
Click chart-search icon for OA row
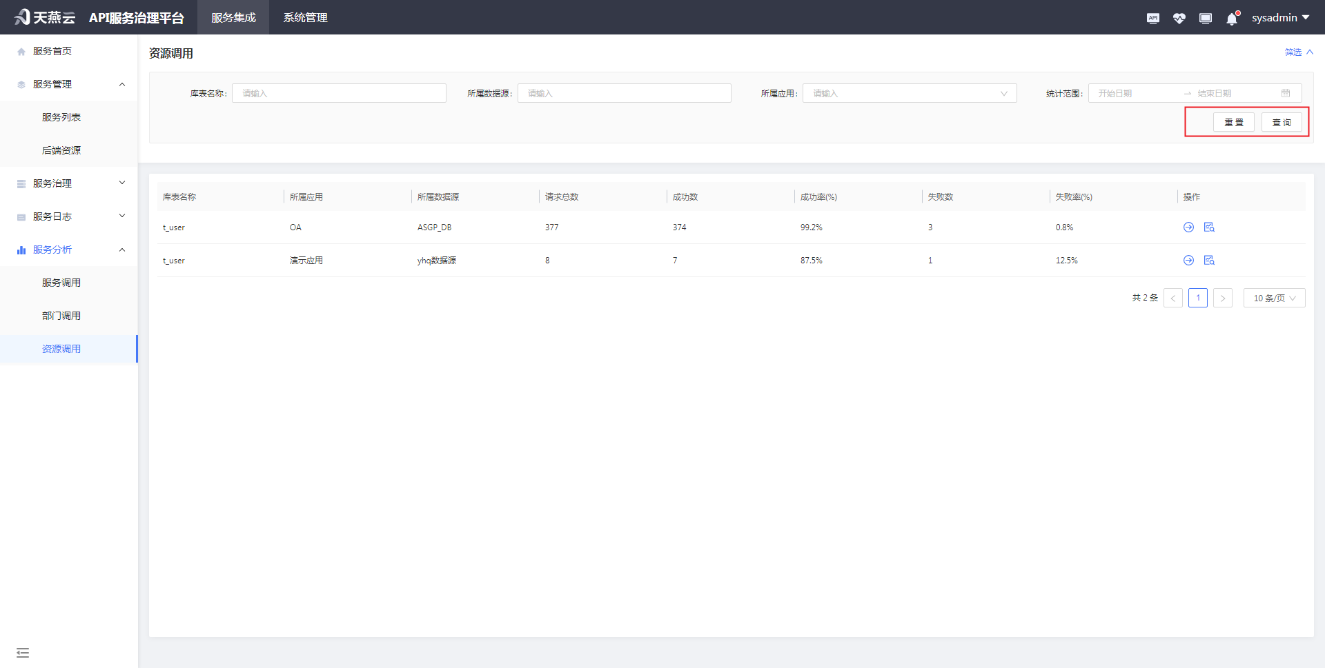click(1209, 227)
